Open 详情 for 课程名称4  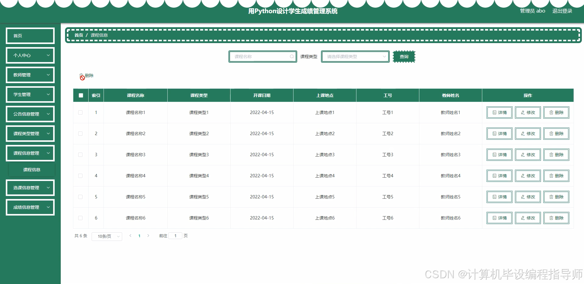coord(499,176)
